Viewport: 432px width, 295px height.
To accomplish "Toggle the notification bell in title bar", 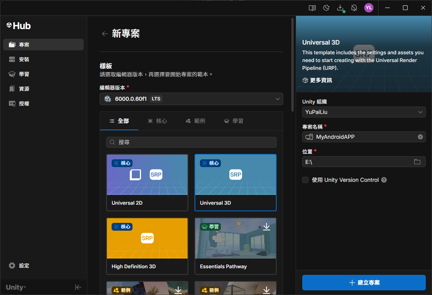I will tap(354, 7).
